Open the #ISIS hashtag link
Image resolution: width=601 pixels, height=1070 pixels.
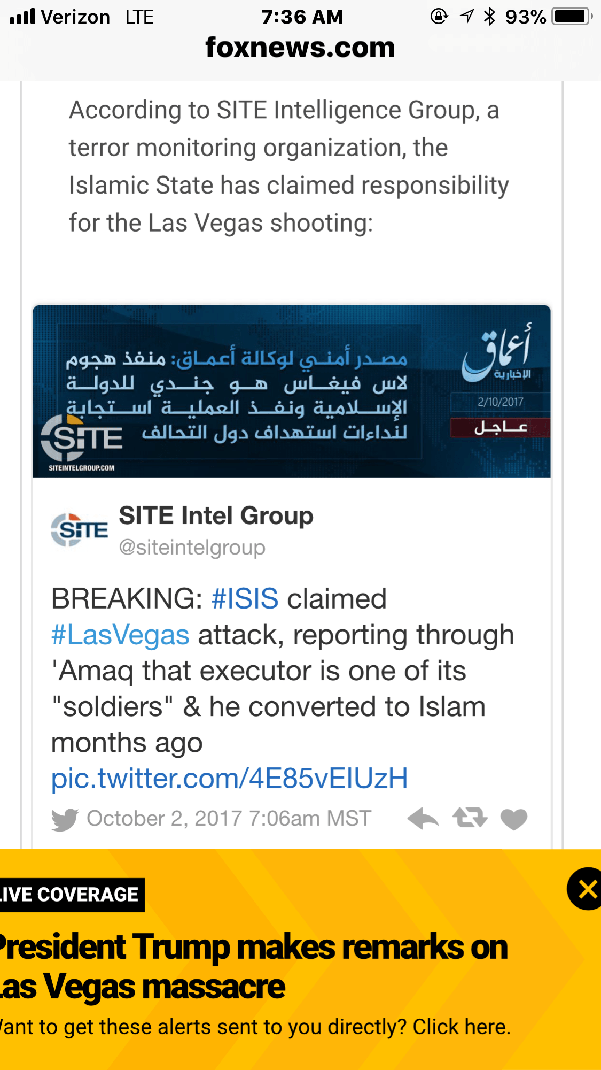[245, 598]
